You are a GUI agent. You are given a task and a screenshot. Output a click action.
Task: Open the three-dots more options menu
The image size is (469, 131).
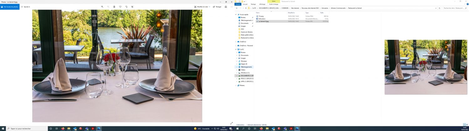(232, 7)
